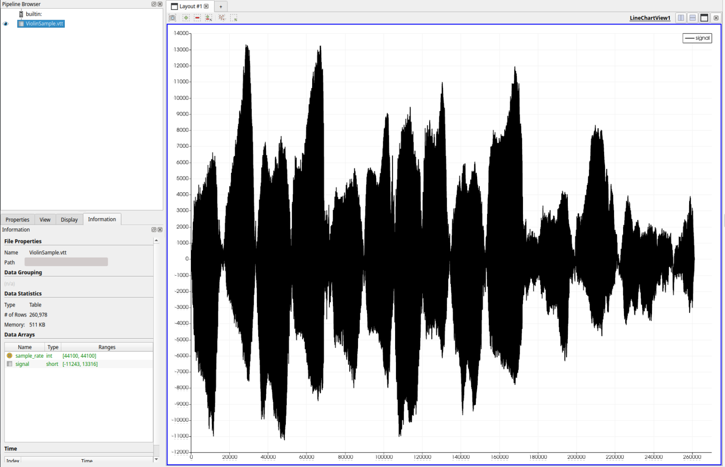Toggle visibility of VielinSample.vtt in pipeline

click(5, 24)
